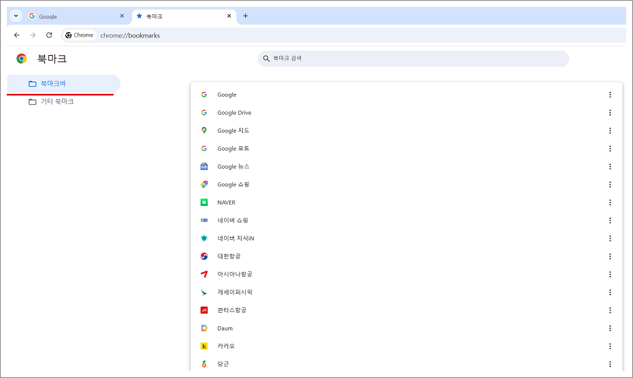The width and height of the screenshot is (633, 378).
Task: Click the 카카오 yellow favicon
Action: 204,346
